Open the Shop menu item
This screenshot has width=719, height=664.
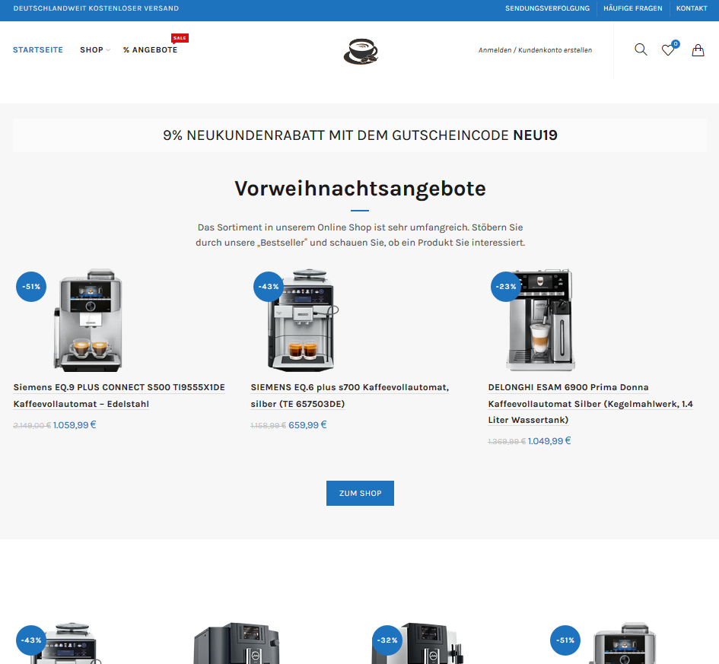(92, 50)
